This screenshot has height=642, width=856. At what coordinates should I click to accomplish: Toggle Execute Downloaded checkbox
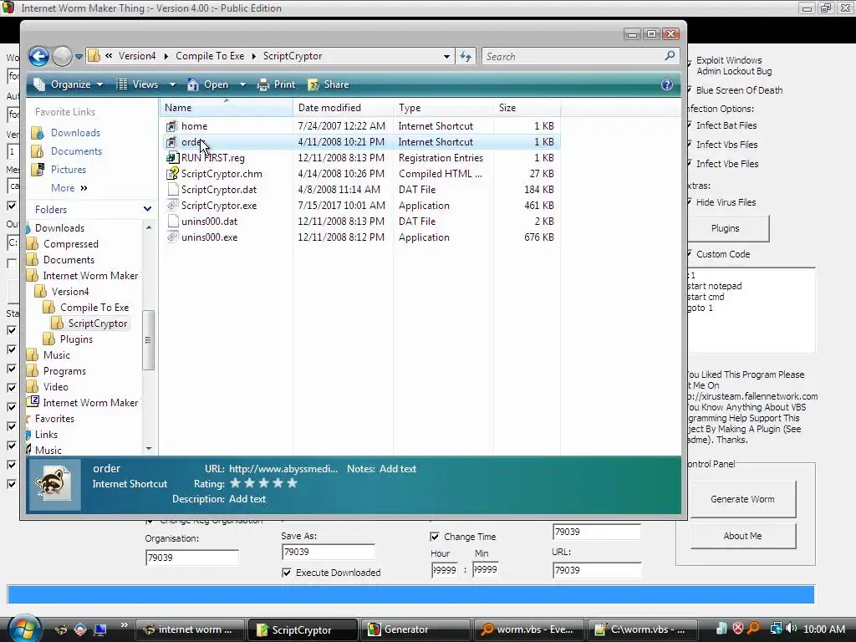tap(287, 572)
